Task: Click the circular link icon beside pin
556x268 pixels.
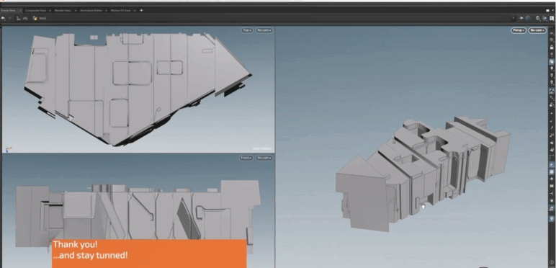Action: 528,18
